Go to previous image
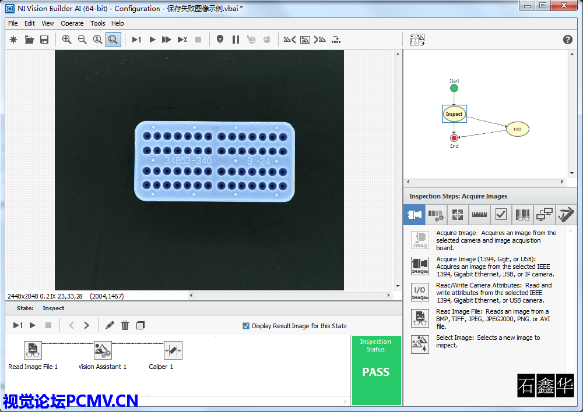Image resolution: width=583 pixels, height=412 pixels. click(x=290, y=40)
